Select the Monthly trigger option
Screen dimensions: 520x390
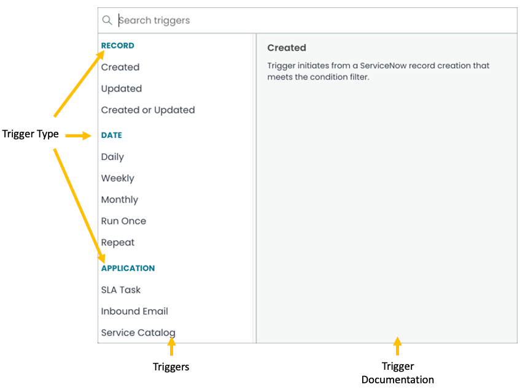point(119,200)
